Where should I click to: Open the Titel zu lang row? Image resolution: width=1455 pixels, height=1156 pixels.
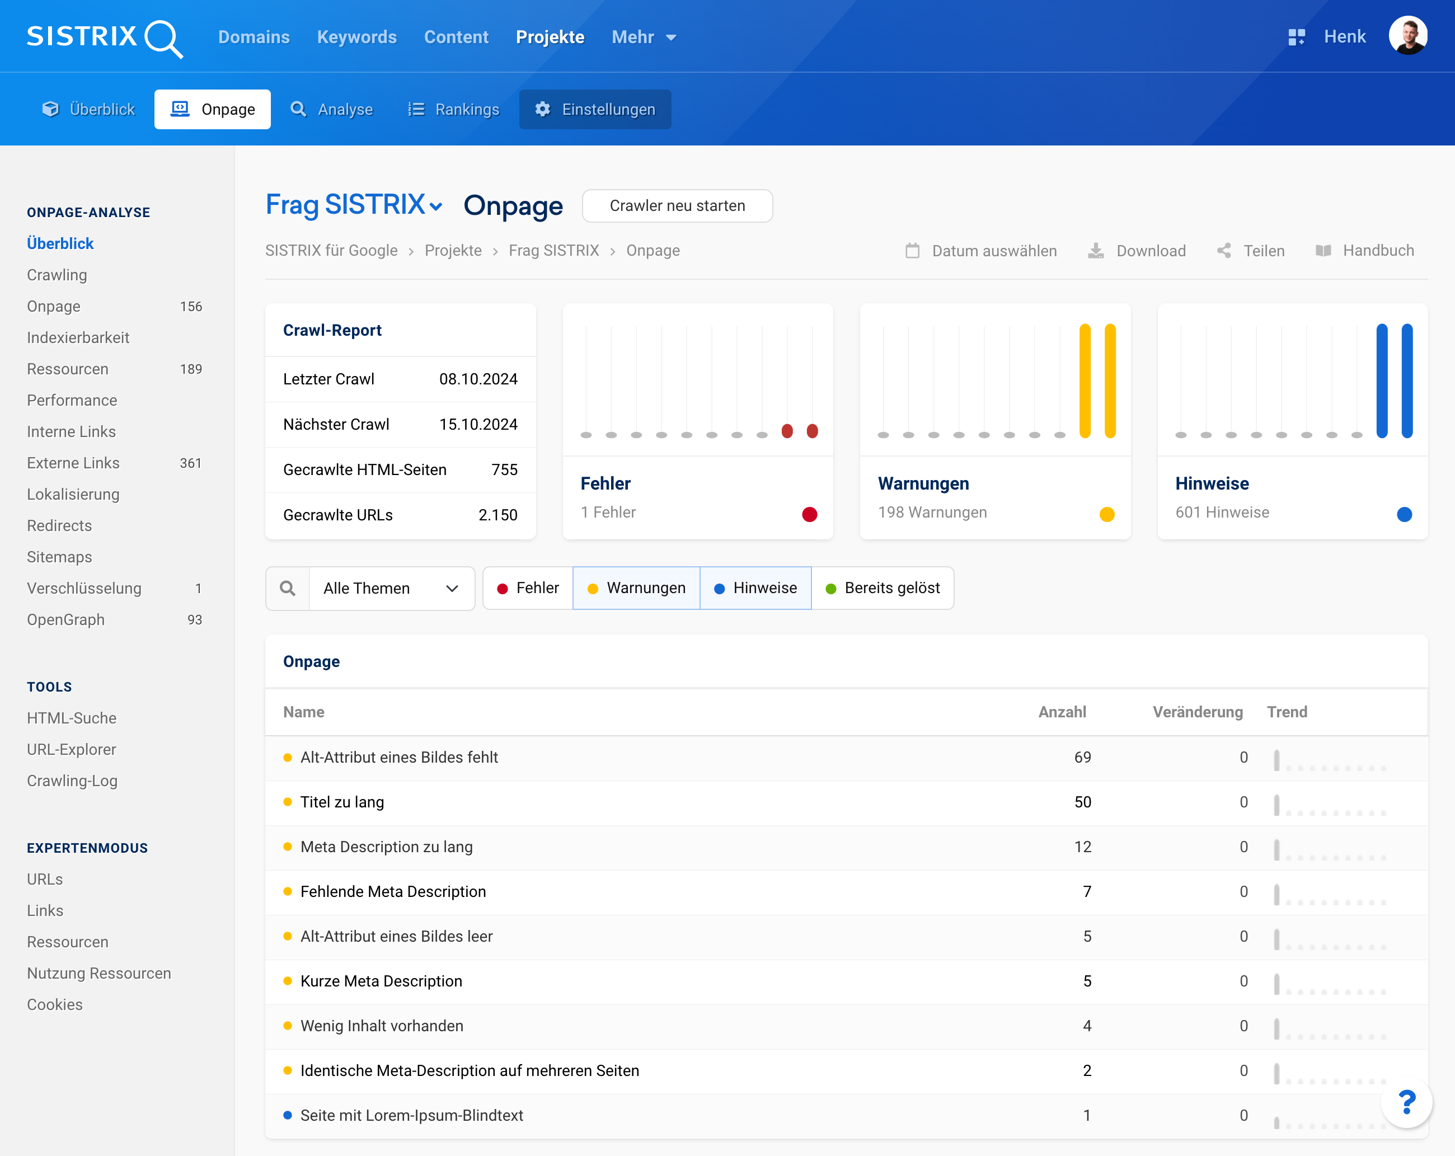pyautogui.click(x=846, y=802)
